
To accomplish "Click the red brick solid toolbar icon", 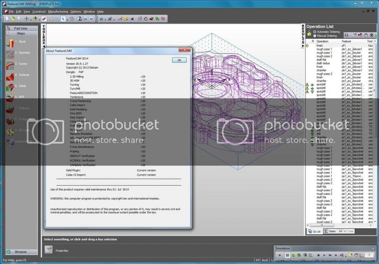I will (152, 19).
